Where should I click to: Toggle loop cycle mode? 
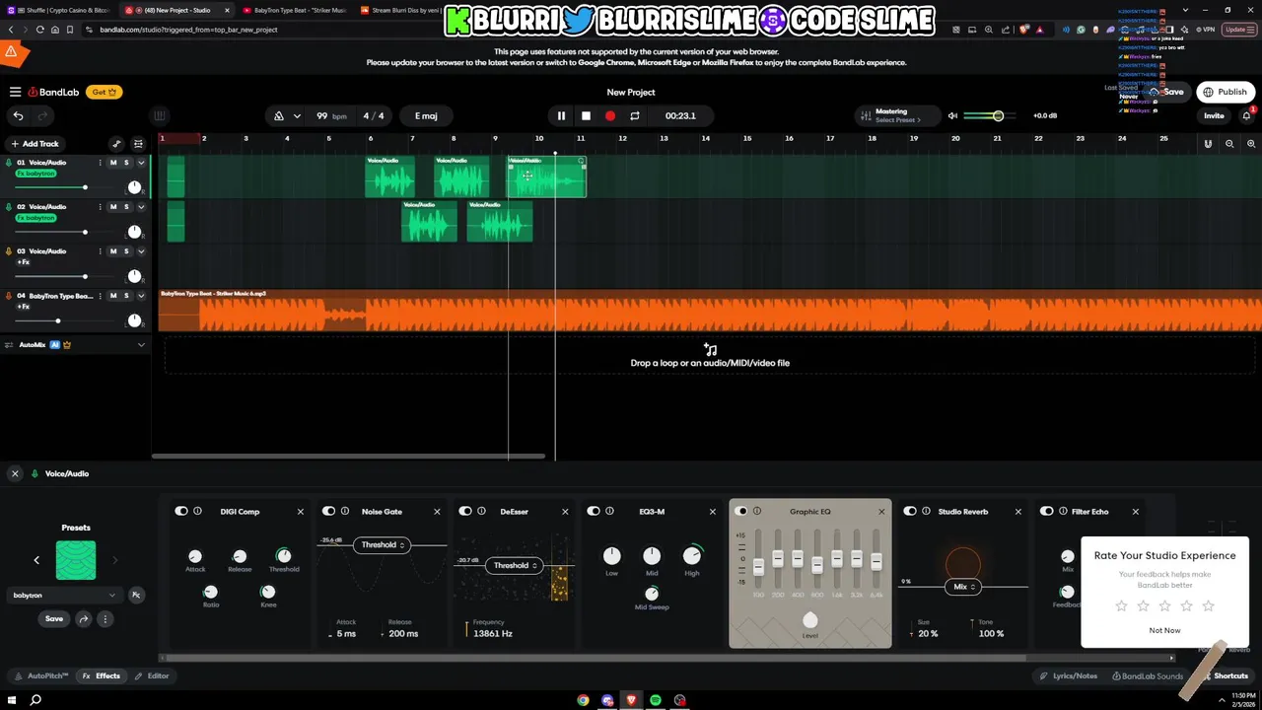[635, 115]
